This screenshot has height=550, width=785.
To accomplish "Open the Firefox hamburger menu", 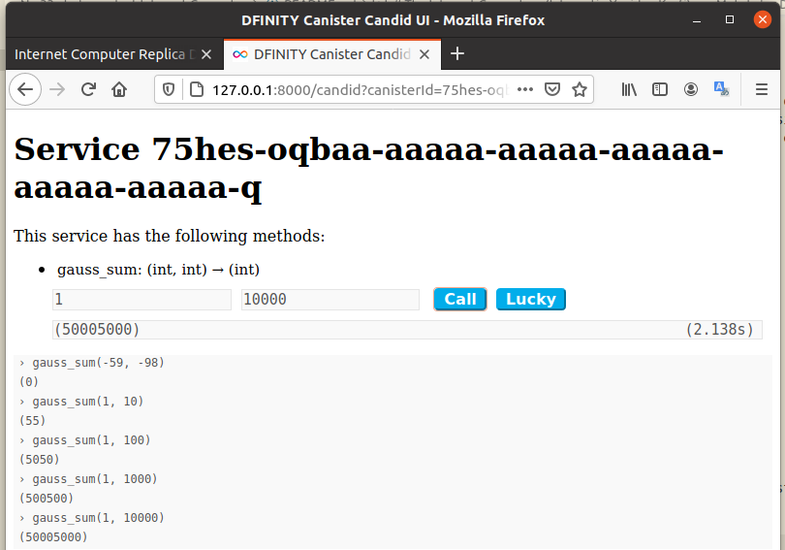I will tap(762, 89).
